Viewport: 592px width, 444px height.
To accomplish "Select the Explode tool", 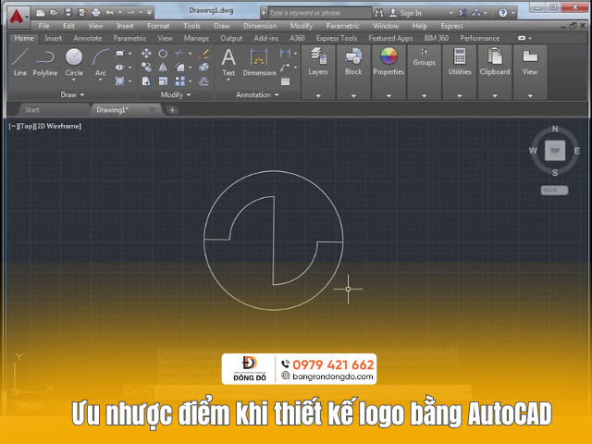I will (x=204, y=68).
